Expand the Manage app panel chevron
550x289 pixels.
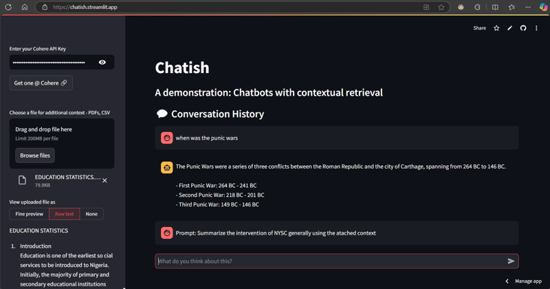(507, 281)
